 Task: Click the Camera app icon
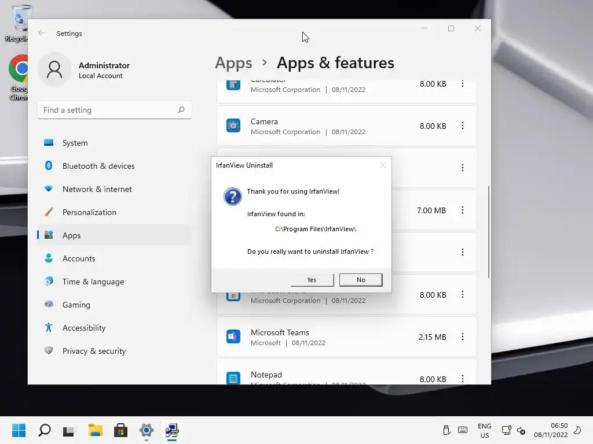233,125
